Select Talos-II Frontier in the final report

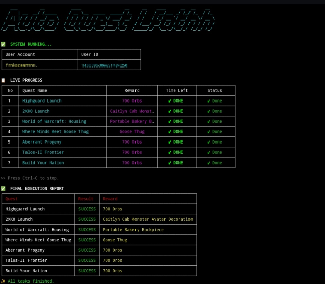[x=26, y=260]
